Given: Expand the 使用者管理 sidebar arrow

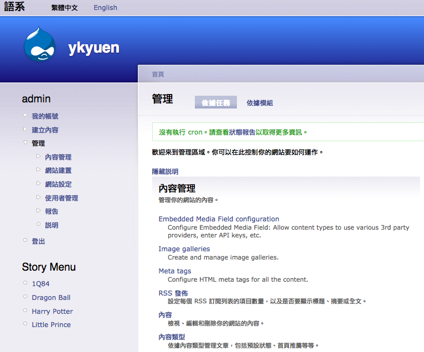Looking at the screenshot, I should click(x=38, y=198).
